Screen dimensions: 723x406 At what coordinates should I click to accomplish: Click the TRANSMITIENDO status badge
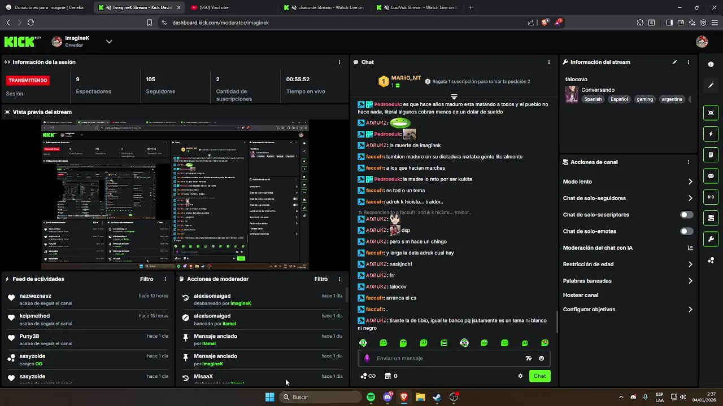28,81
